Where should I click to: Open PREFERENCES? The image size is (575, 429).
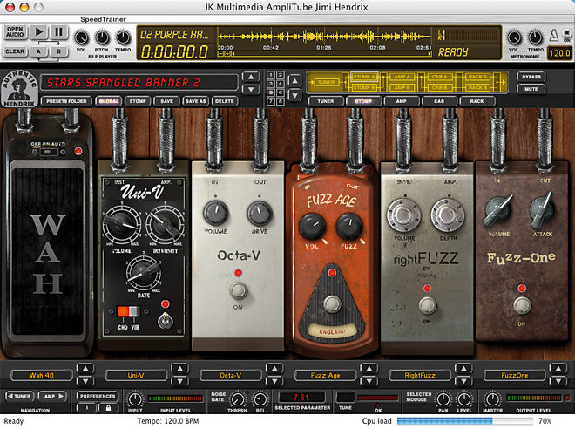pyautogui.click(x=98, y=397)
